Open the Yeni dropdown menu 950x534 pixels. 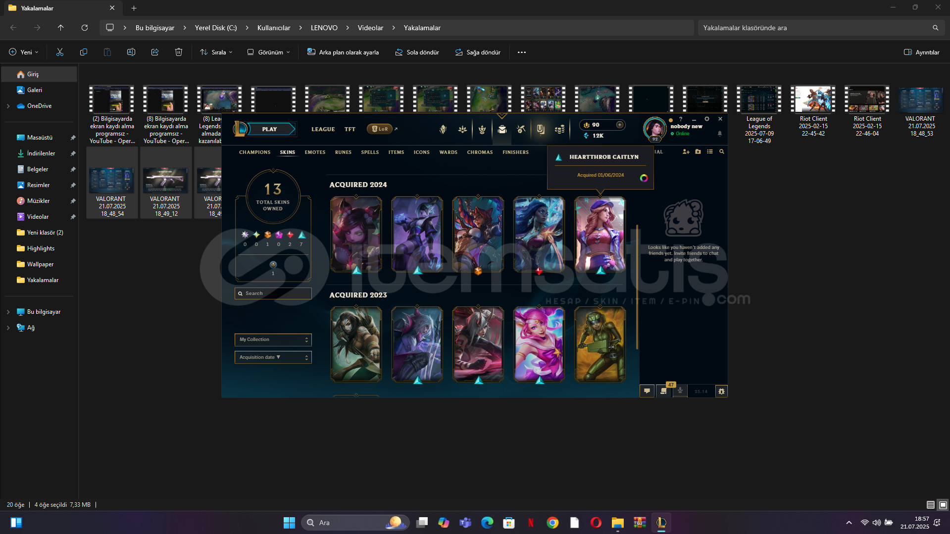[x=23, y=52]
